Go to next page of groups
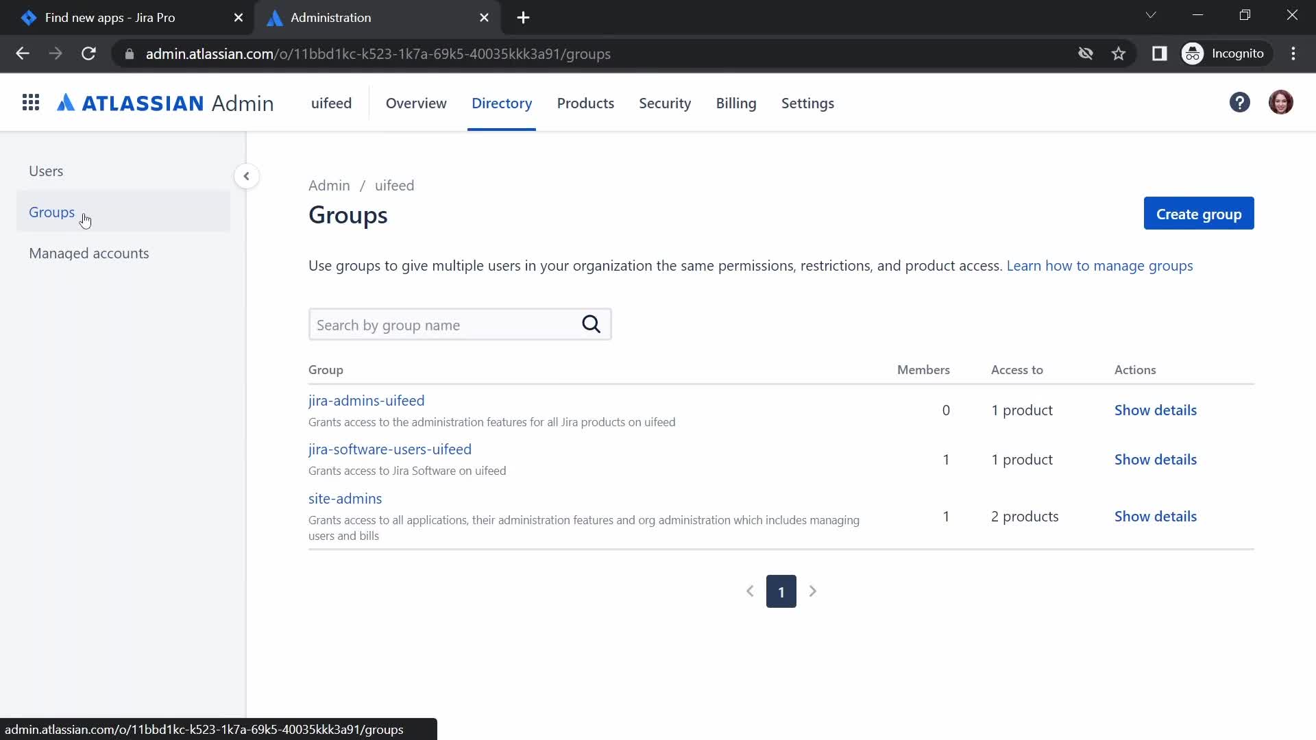This screenshot has height=740, width=1316. pos(813,591)
